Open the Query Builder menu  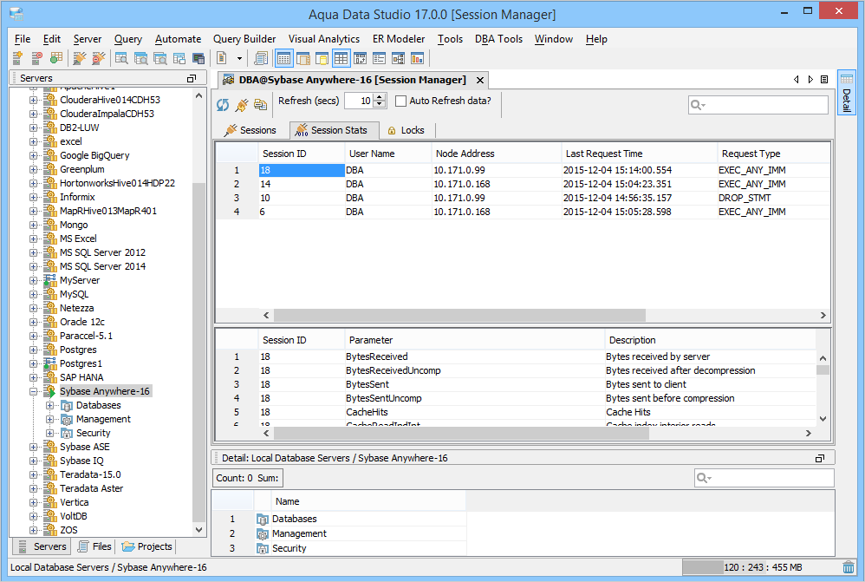click(x=244, y=39)
